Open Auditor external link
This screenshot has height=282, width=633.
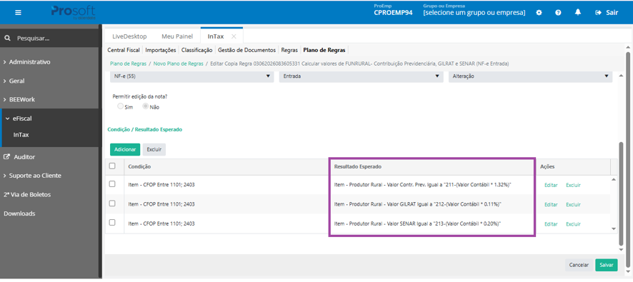pos(19,156)
